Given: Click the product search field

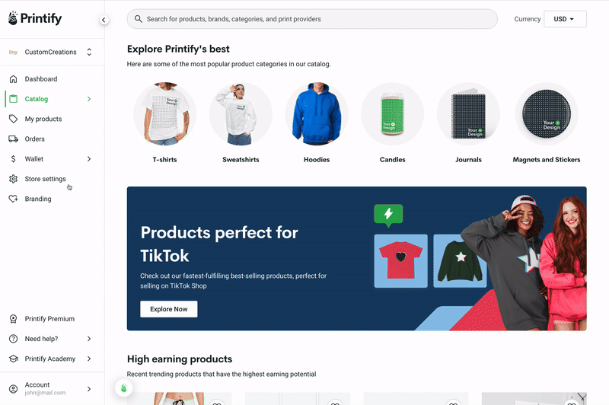Looking at the screenshot, I should coord(312,19).
